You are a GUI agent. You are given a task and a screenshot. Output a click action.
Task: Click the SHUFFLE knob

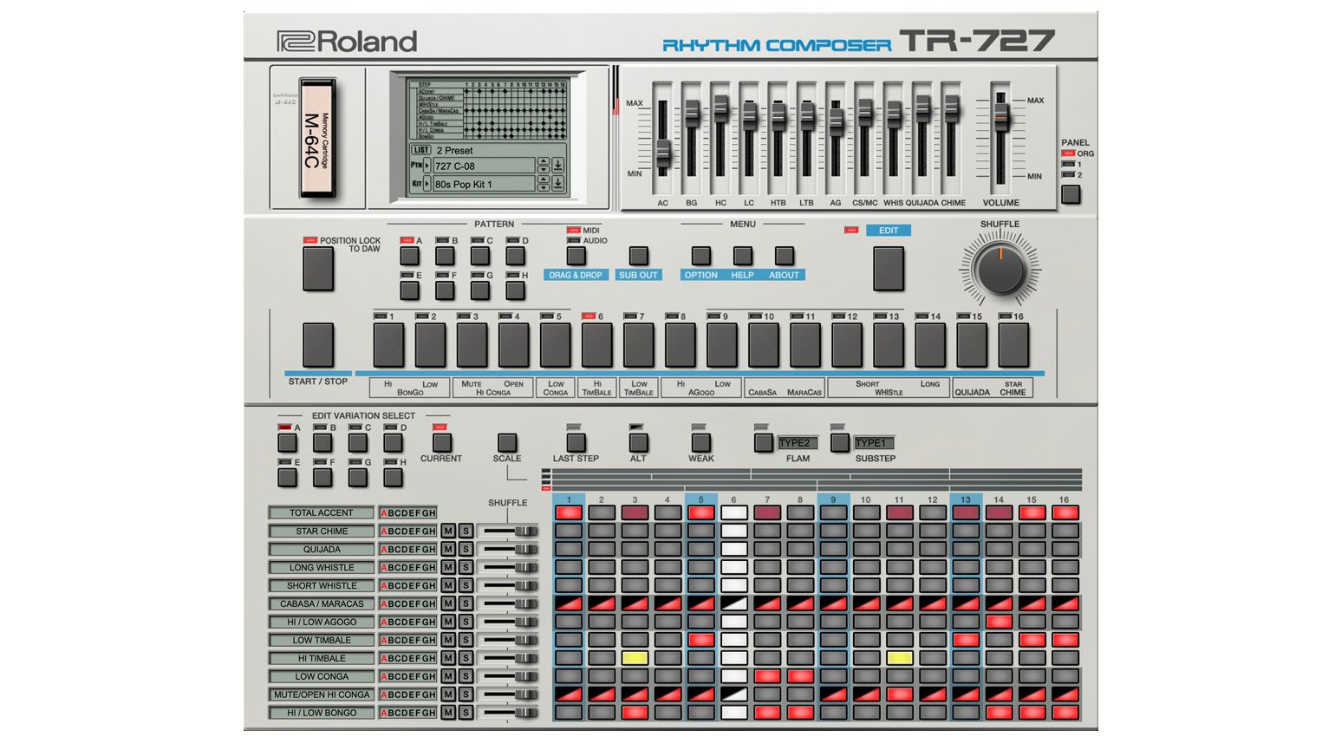tap(1000, 269)
